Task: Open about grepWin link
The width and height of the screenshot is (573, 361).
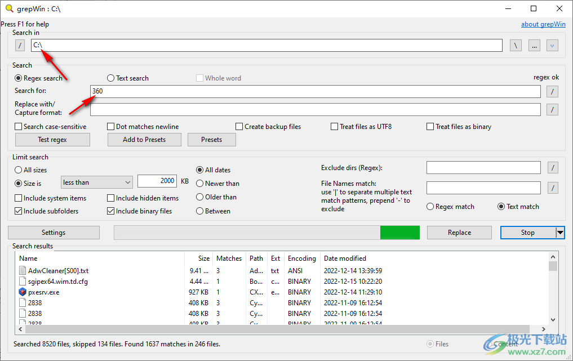Action: click(x=543, y=24)
